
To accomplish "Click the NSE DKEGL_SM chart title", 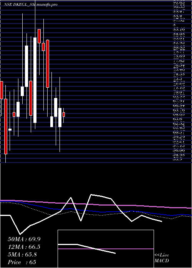I will tap(30, 5).
